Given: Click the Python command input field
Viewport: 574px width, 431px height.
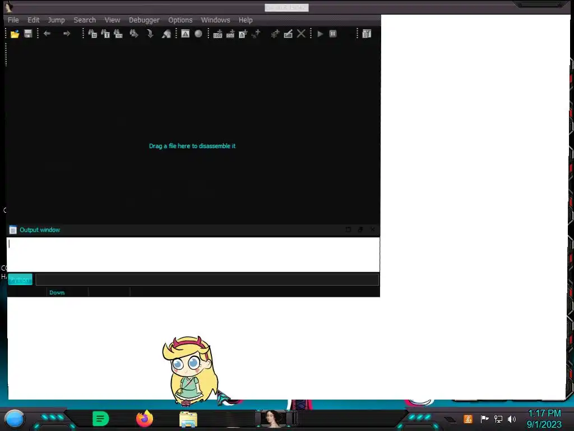Looking at the screenshot, I should click(x=207, y=279).
